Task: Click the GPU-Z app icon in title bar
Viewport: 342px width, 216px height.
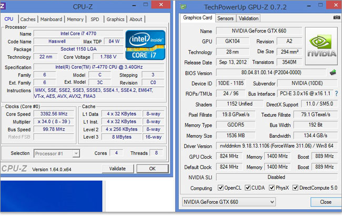Action: pos(183,6)
